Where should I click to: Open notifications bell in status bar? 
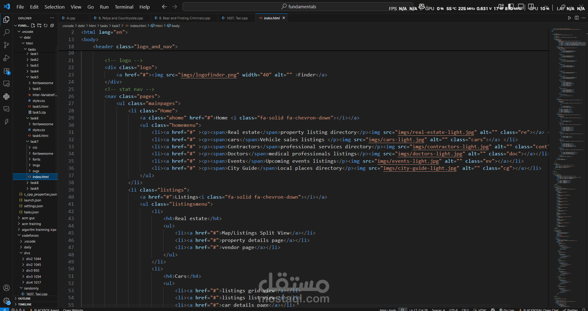tap(584, 309)
